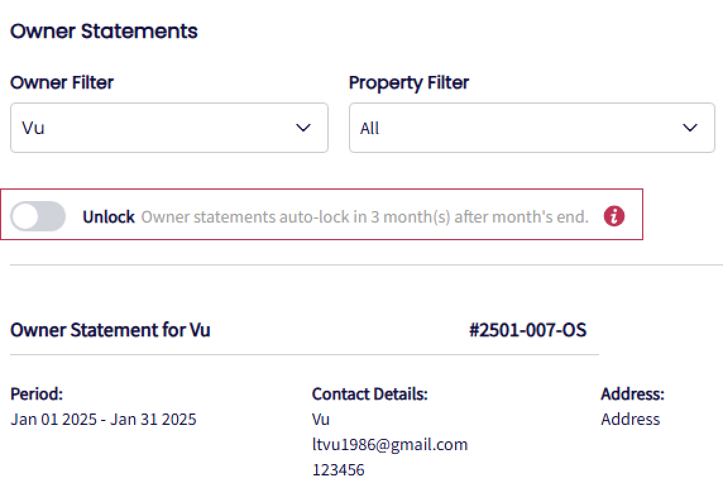Click contact name Vu under Contact Details
This screenshot has height=502, width=723.
point(320,419)
